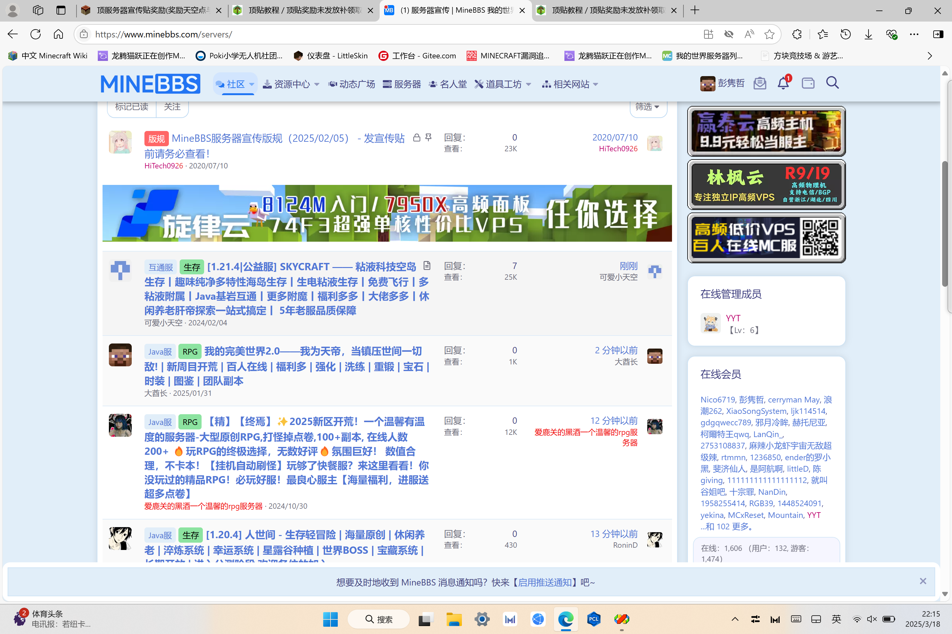Open Edge sidebar toggle icon
The image size is (952, 634).
pos(938,34)
